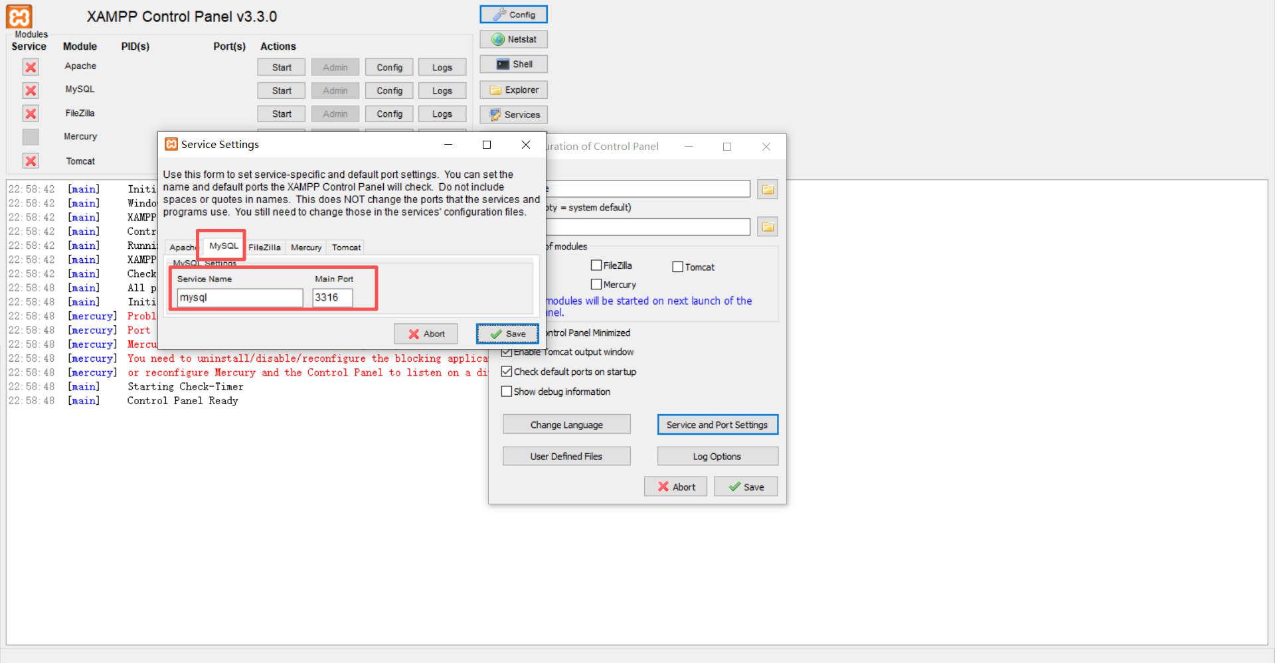Click the MySQL Main Port field
This screenshot has height=663, width=1275.
(332, 298)
